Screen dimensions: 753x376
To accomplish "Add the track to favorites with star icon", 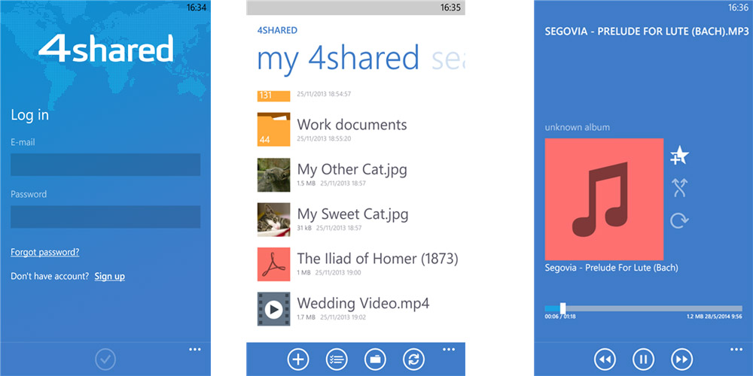I will click(x=679, y=156).
